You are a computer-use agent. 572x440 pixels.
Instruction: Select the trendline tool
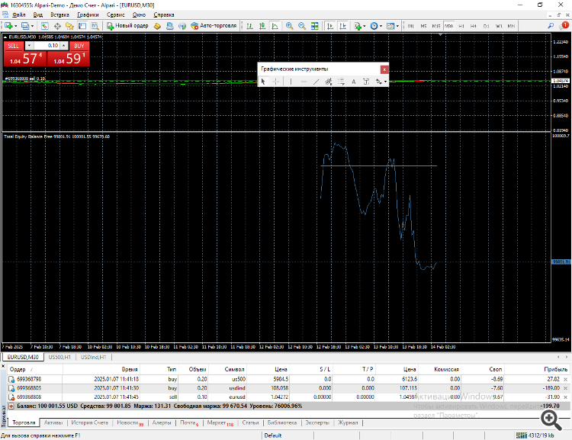coord(316,82)
